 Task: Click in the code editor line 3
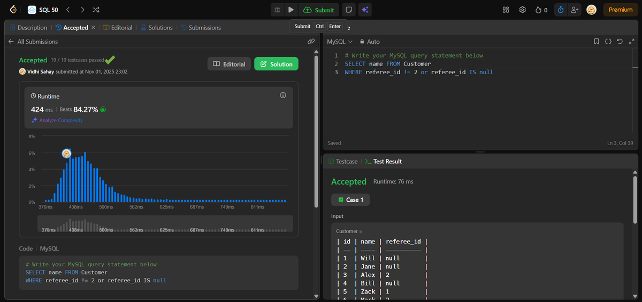[419, 72]
